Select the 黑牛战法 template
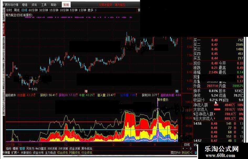This screenshot has height=159, width=248. tap(87, 149)
